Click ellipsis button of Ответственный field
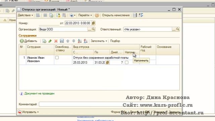Viewport: 215px width, 121px height. pyautogui.click(x=174, y=29)
